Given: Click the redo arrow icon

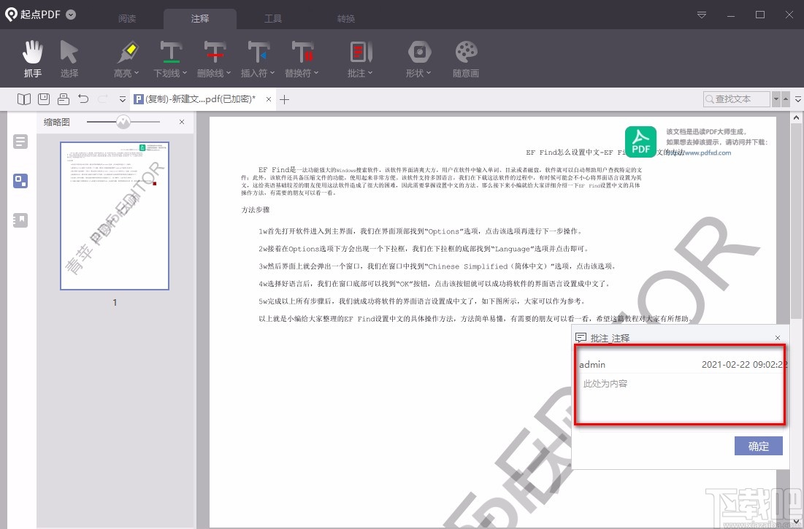Looking at the screenshot, I should 103,99.
